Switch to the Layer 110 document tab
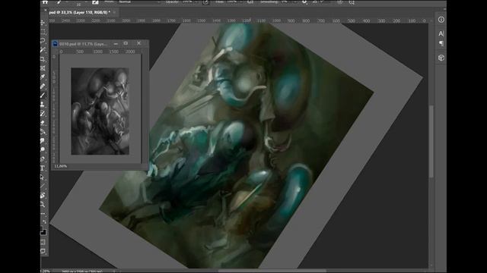This screenshot has width=487, height=273. (x=79, y=12)
